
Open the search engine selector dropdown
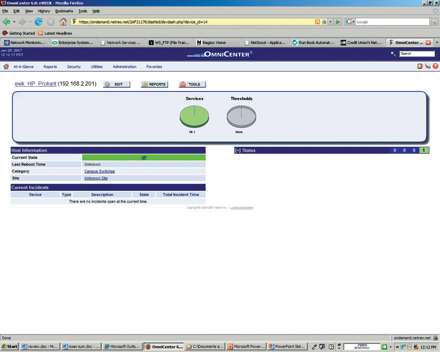(x=353, y=21)
